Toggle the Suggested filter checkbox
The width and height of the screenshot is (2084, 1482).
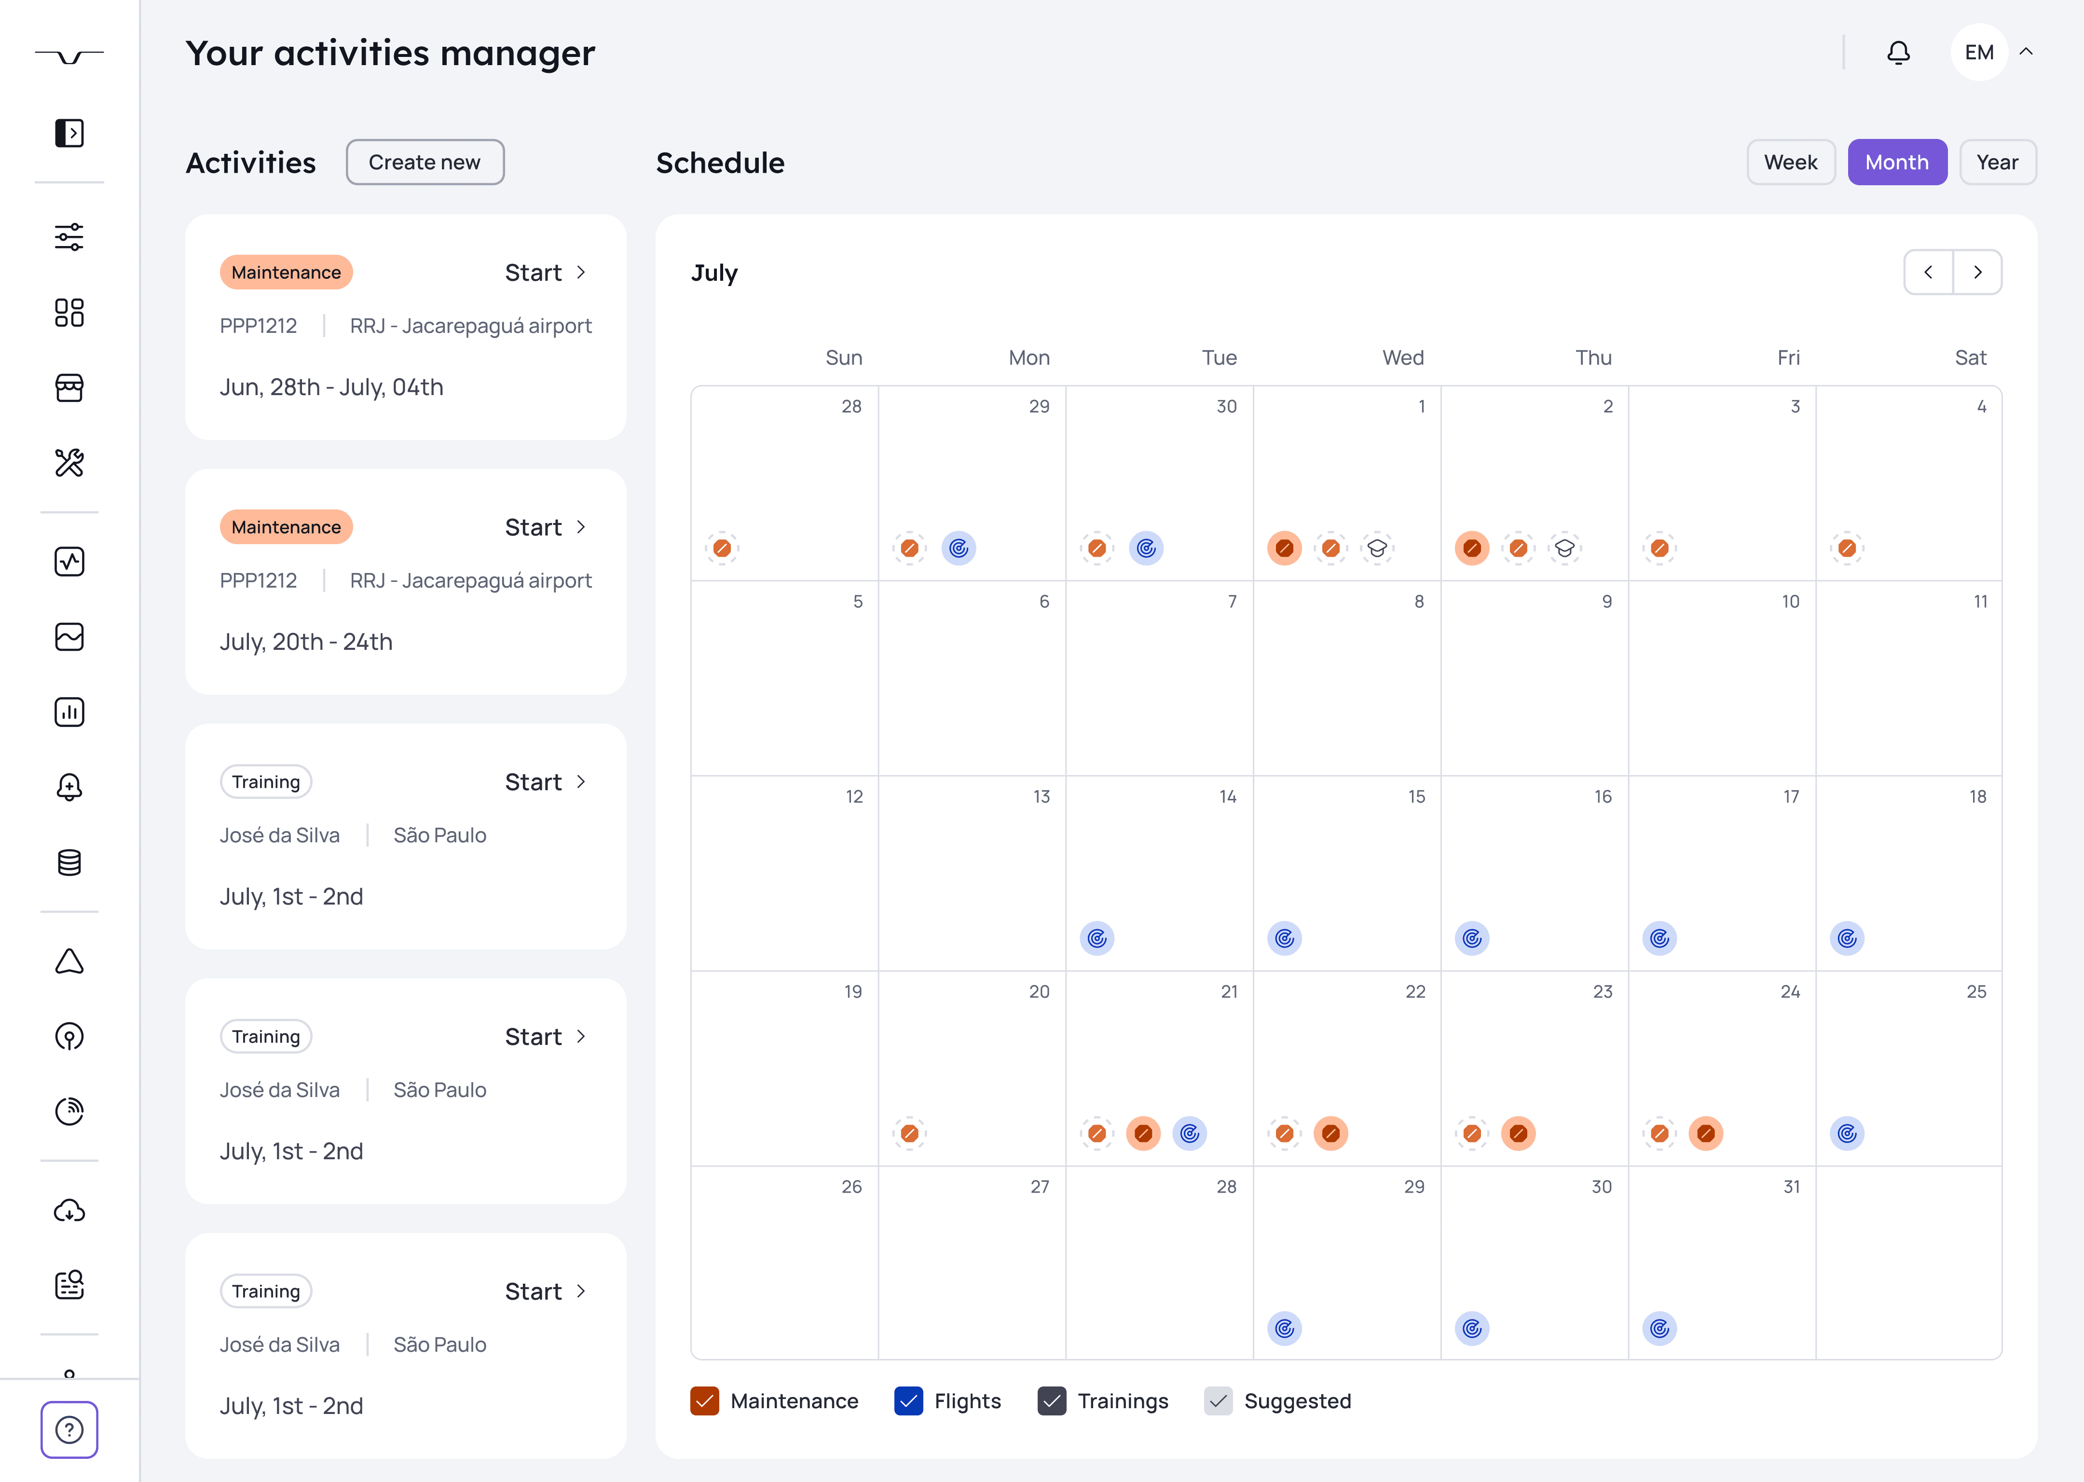pyautogui.click(x=1218, y=1401)
